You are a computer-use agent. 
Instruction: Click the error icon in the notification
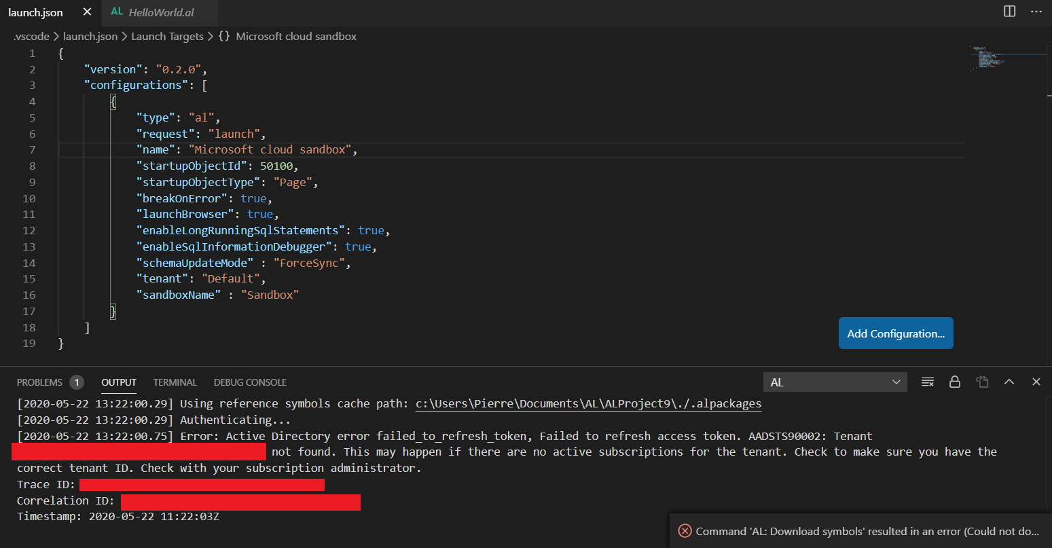pos(685,531)
